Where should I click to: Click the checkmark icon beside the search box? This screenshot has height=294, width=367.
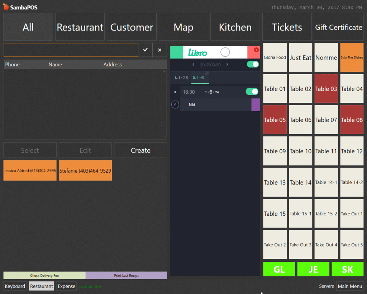[146, 50]
